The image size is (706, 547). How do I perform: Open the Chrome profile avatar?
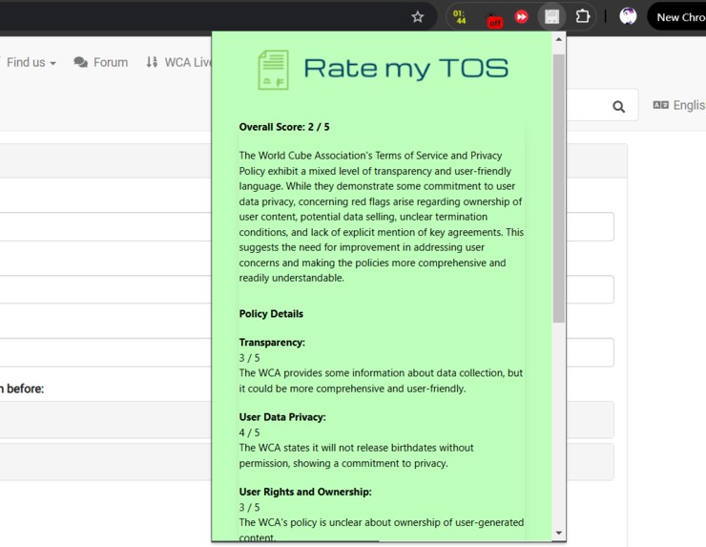628,16
